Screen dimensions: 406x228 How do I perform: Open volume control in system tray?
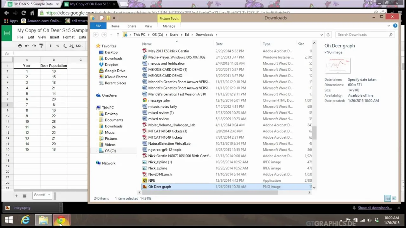pyautogui.click(x=370, y=220)
